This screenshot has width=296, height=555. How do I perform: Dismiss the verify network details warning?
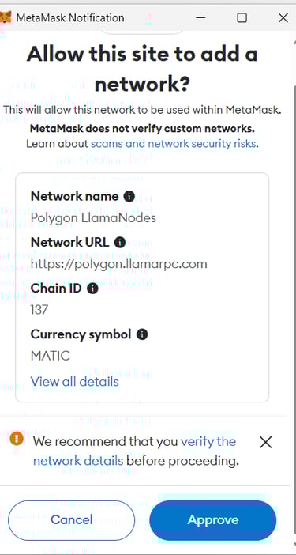[265, 442]
